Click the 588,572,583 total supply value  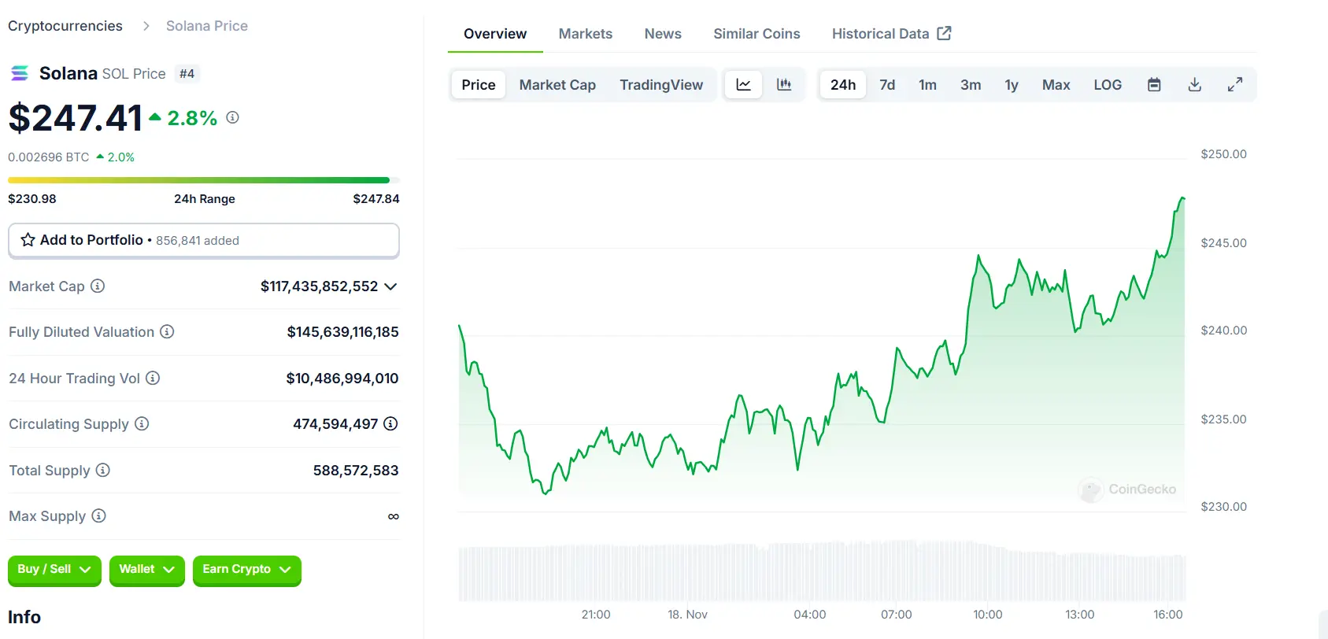(356, 471)
